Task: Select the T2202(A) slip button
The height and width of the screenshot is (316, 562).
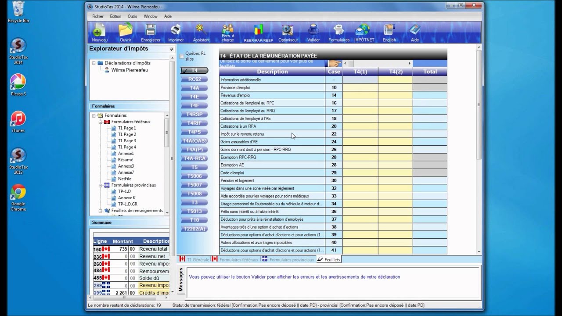Action: coord(195,229)
